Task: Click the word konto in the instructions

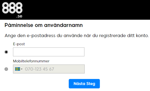Action: click(x=142, y=36)
